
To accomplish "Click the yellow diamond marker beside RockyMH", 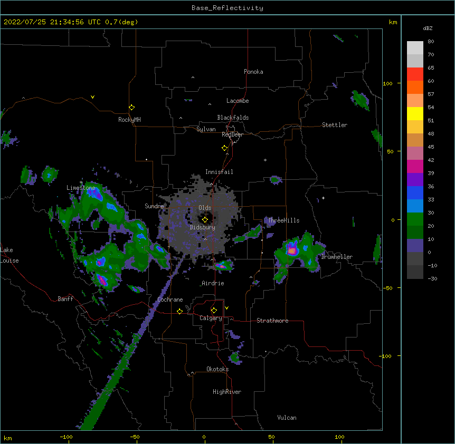I will point(131,108).
